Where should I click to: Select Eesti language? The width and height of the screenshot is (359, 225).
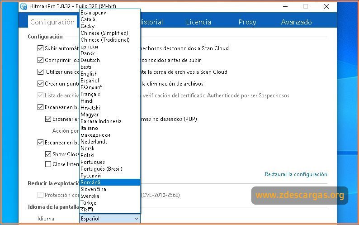point(110,67)
